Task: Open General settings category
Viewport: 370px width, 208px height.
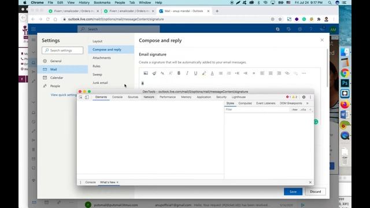Action: coord(62,61)
